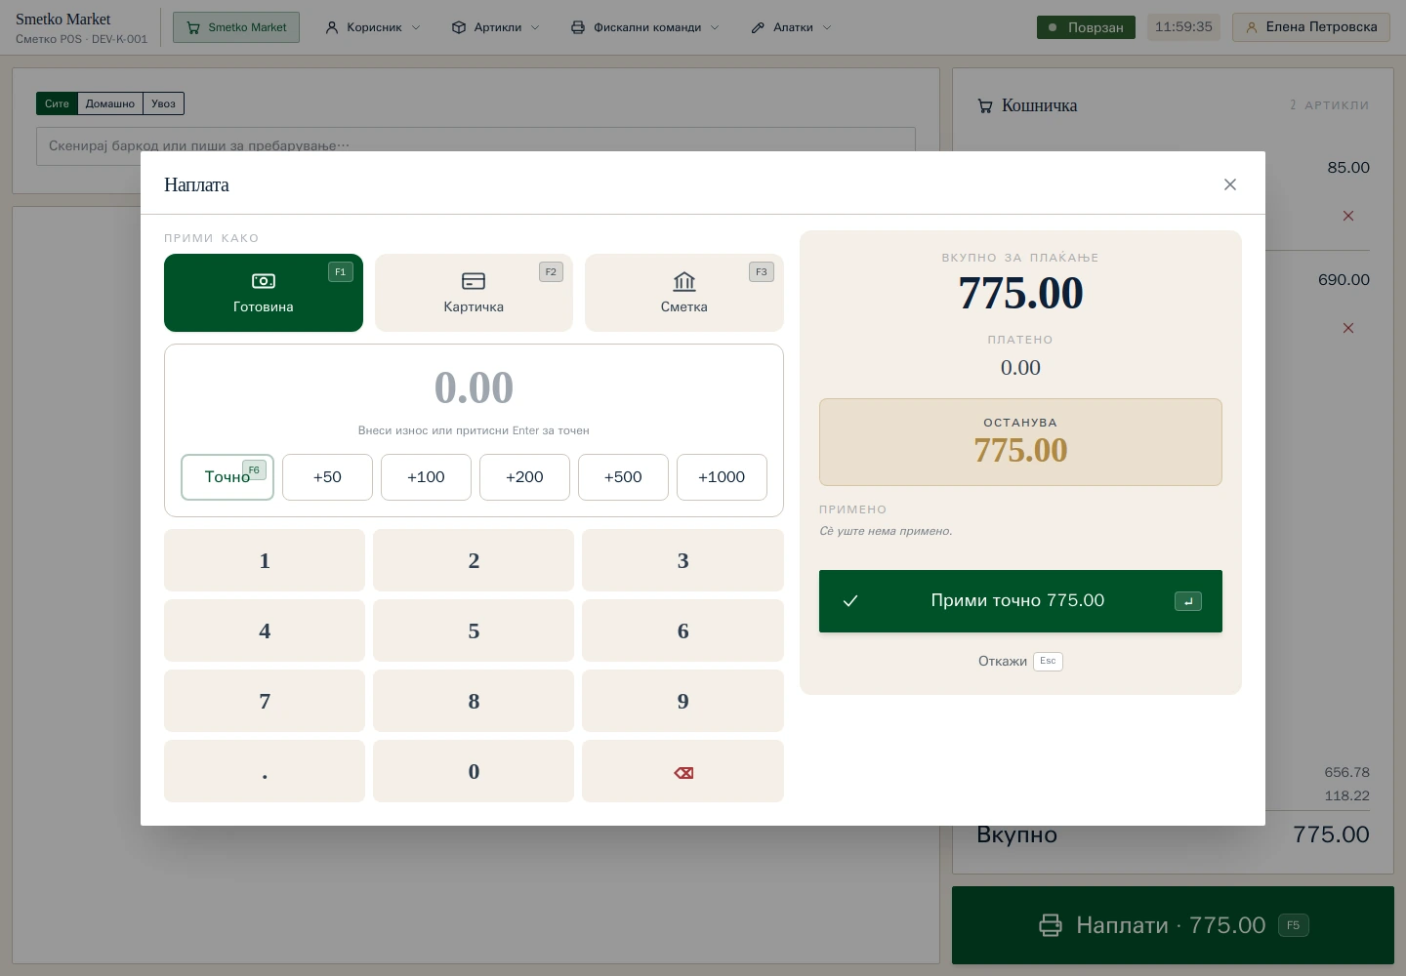Tap digit 4 on the keypad
Image resolution: width=1406 pixels, height=976 pixels.
point(265,630)
